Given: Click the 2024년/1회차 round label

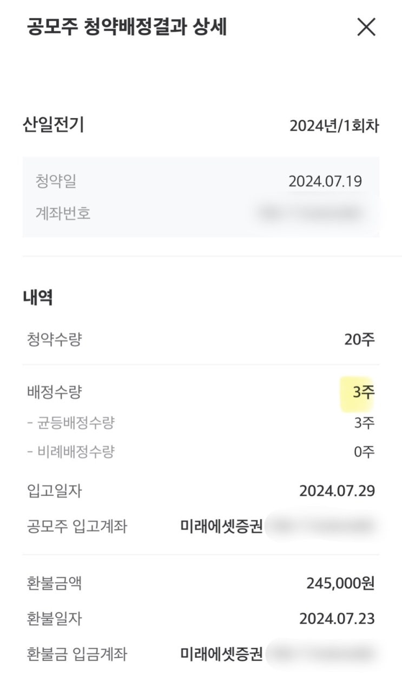Looking at the screenshot, I should click(334, 126).
